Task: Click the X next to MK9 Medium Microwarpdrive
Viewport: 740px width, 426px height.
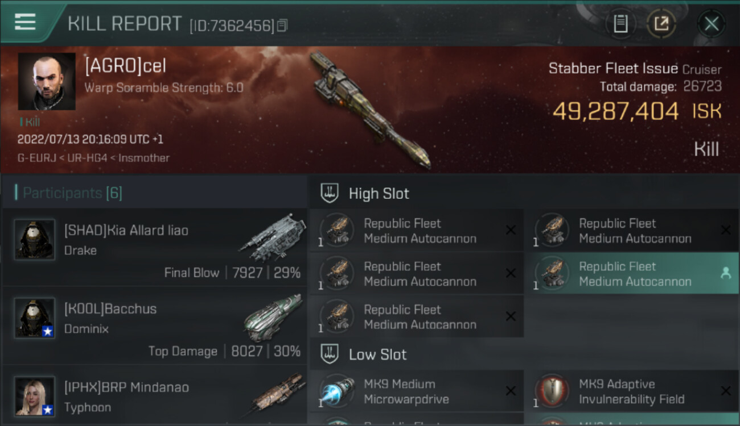Action: click(511, 391)
